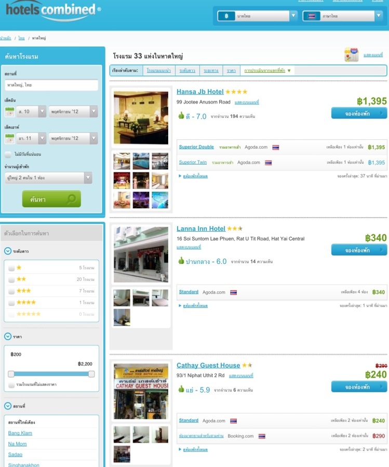Screen dimensions: 389x467
Task: Click the green search button
Action: point(51,198)
